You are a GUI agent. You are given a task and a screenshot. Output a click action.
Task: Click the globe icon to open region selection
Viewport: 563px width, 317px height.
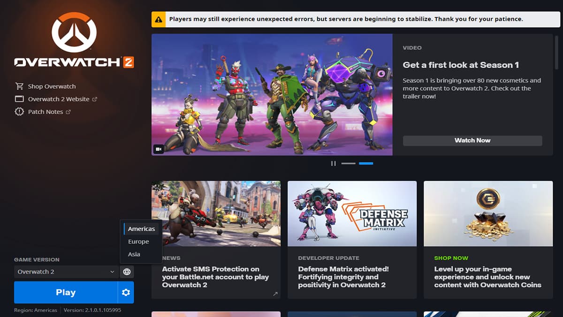click(127, 271)
